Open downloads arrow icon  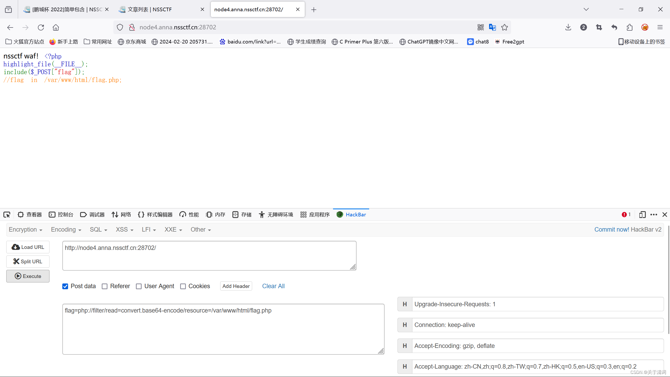coord(568,27)
